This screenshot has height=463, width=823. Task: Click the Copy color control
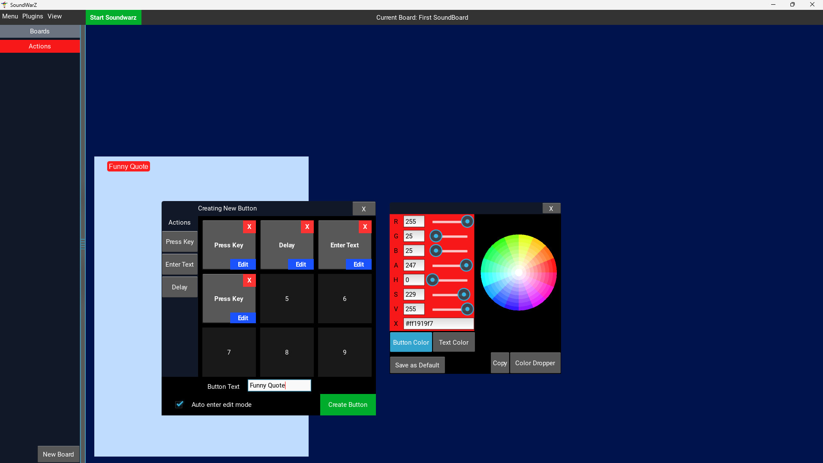[x=499, y=363]
